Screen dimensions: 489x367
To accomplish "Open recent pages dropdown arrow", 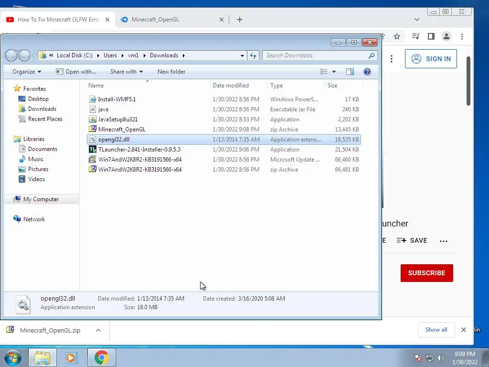I will tap(34, 55).
